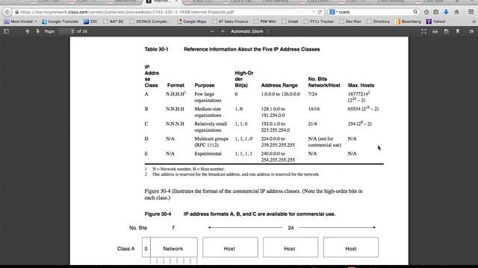Open the PDF viewer tools chevron
478x268 pixels.
tap(471, 31)
